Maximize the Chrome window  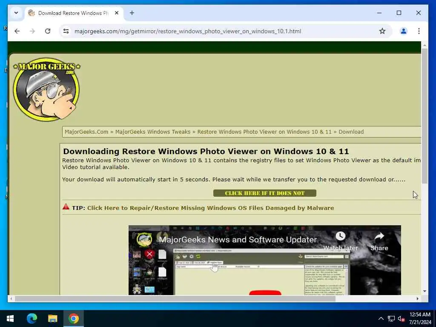(399, 13)
